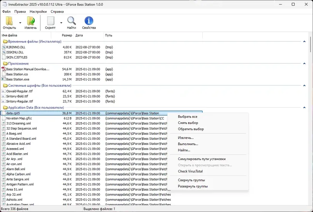The width and height of the screenshot is (313, 212).
Task: Click the Oswald-Regular.ttf font icon
Action: [x=4, y=91]
